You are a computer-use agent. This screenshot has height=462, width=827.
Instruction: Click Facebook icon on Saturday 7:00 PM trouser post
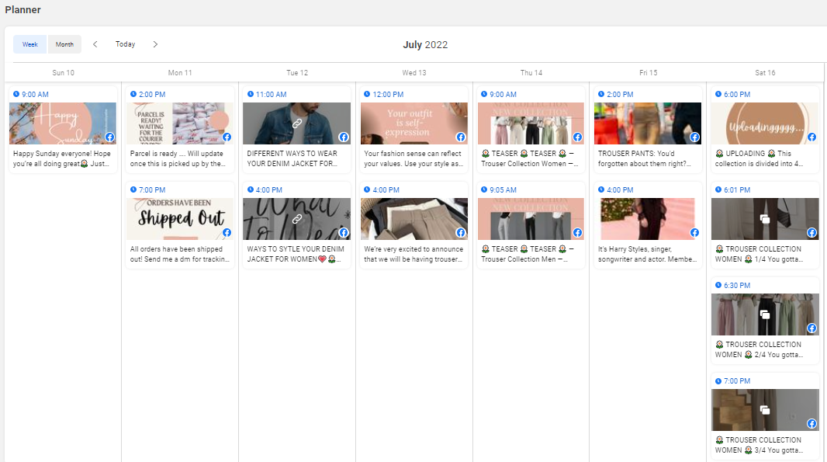811,424
